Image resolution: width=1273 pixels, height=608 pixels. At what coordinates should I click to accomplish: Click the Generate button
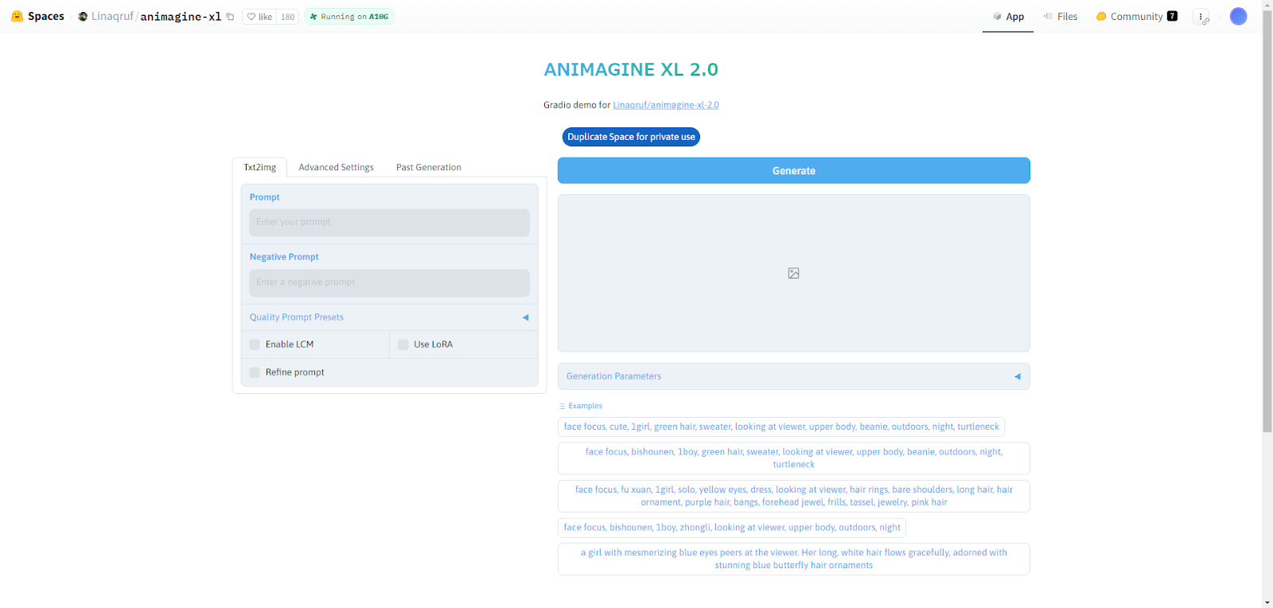(793, 170)
